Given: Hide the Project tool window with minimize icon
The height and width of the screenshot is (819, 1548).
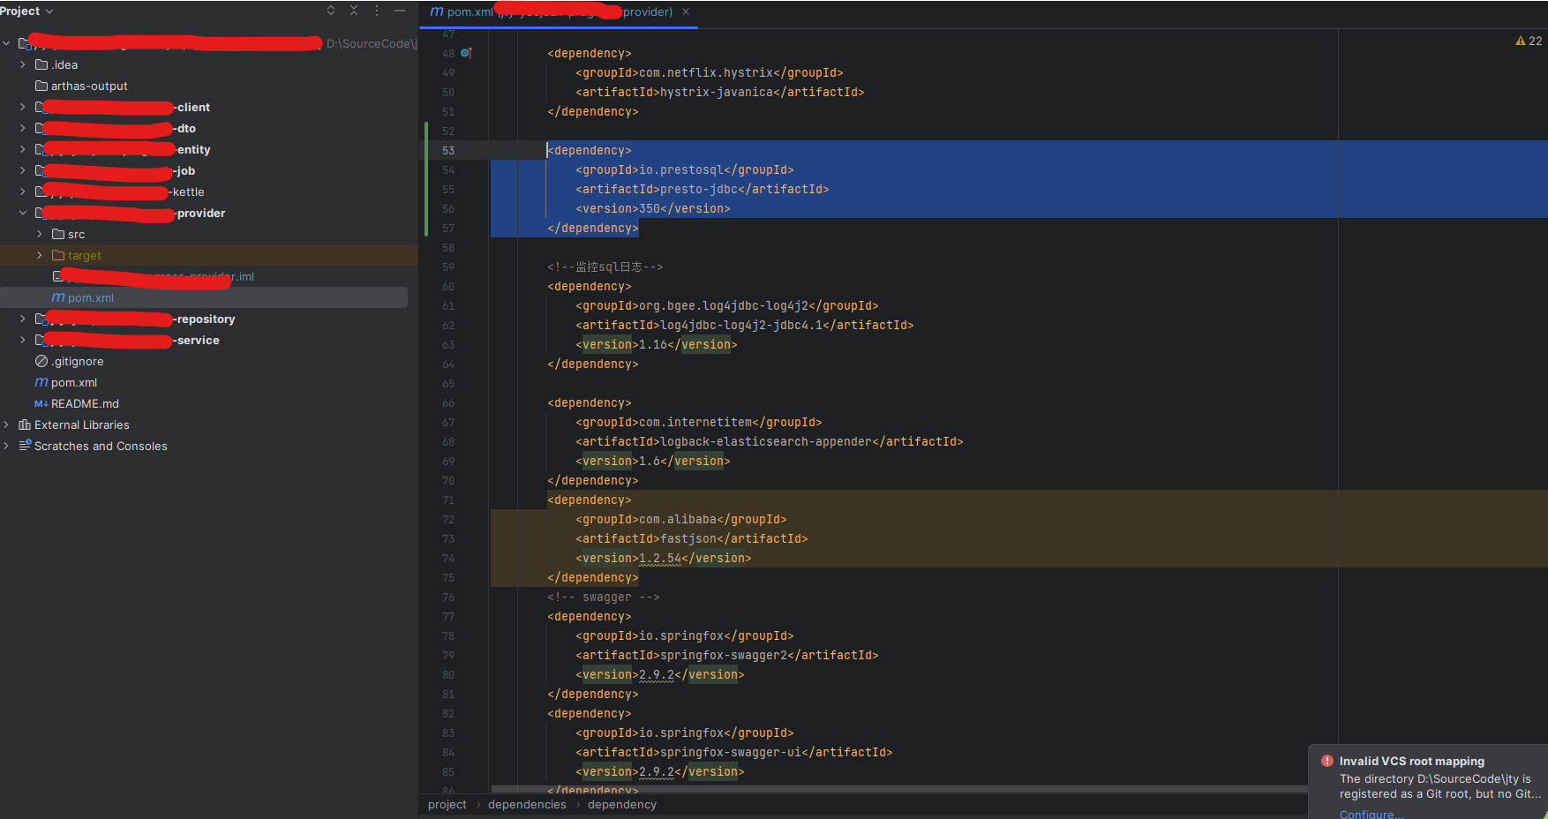Looking at the screenshot, I should click(x=400, y=11).
